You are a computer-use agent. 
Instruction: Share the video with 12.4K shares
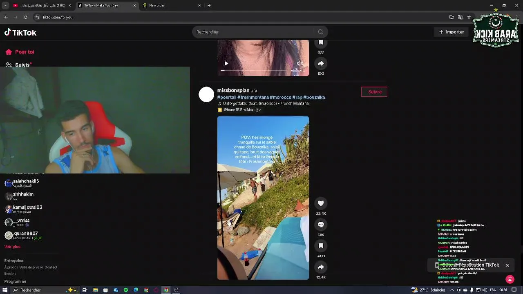pos(321,267)
